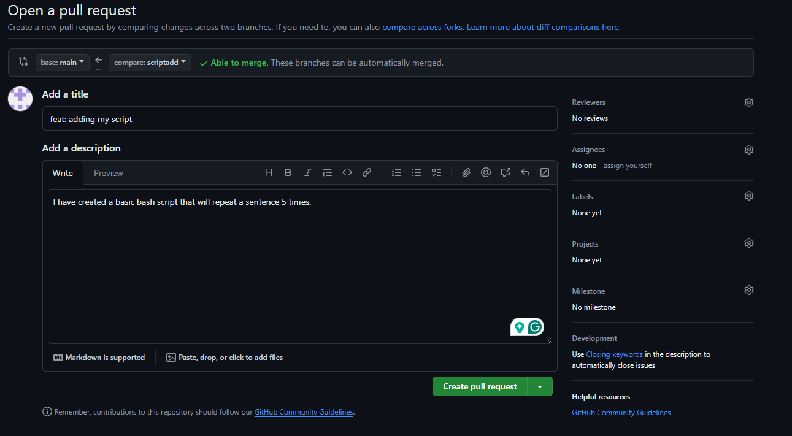Click the Labels heading
The image size is (792, 436).
(x=582, y=197)
